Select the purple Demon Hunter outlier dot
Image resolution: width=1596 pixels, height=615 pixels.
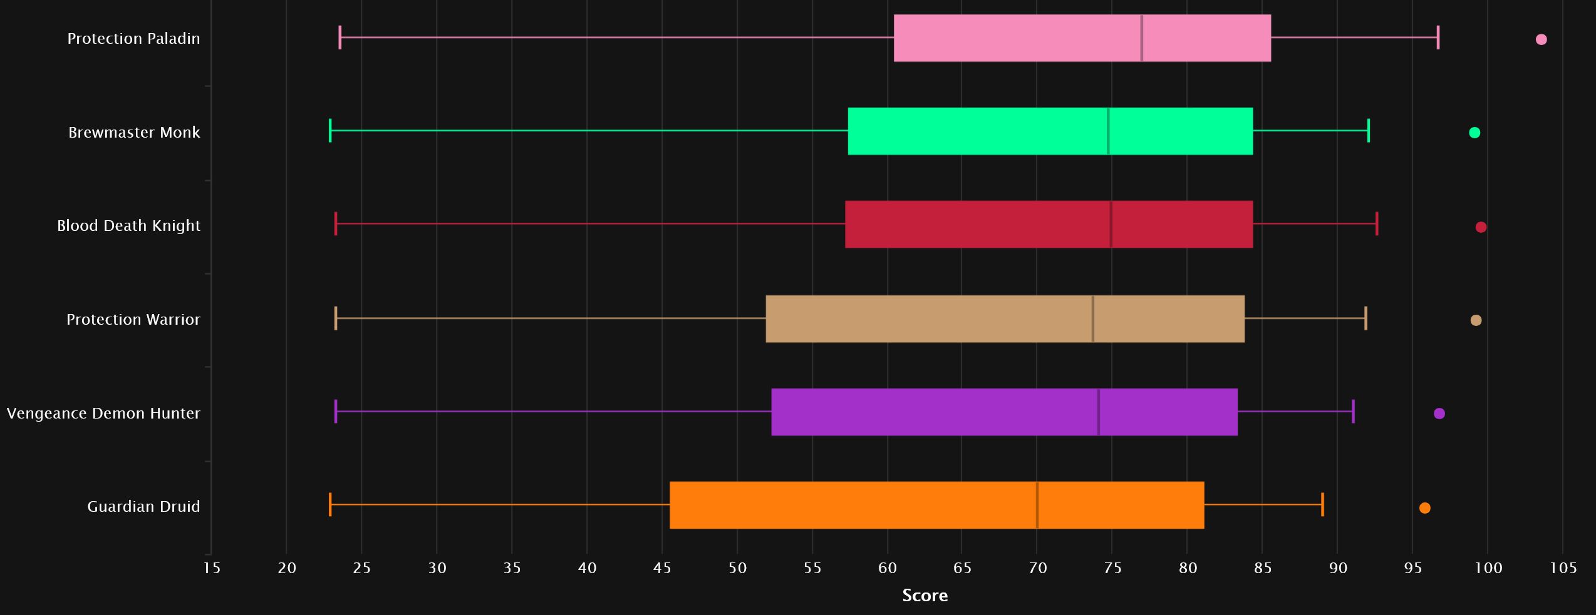pos(1439,414)
